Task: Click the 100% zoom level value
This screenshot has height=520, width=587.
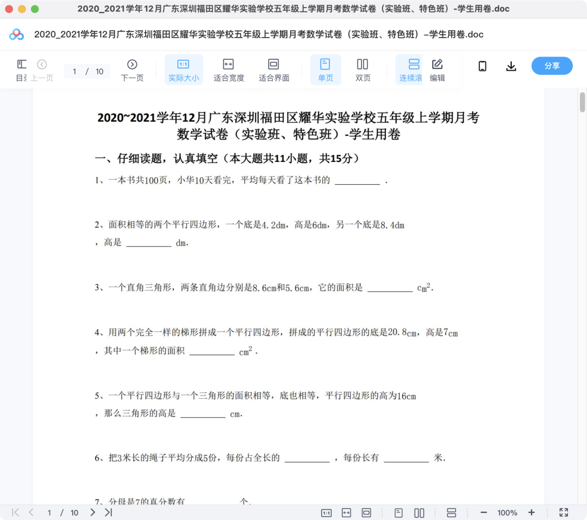Action: pos(507,512)
